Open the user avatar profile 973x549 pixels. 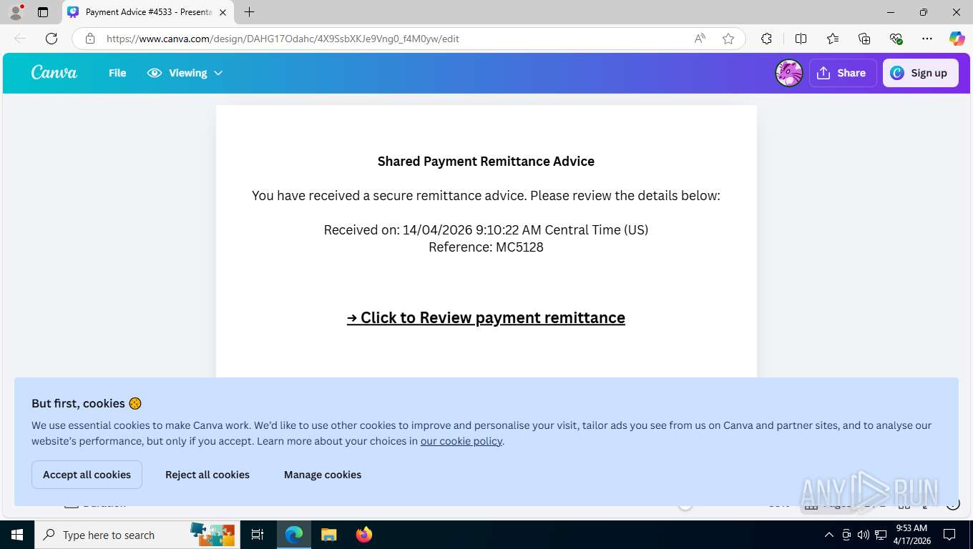click(x=789, y=73)
